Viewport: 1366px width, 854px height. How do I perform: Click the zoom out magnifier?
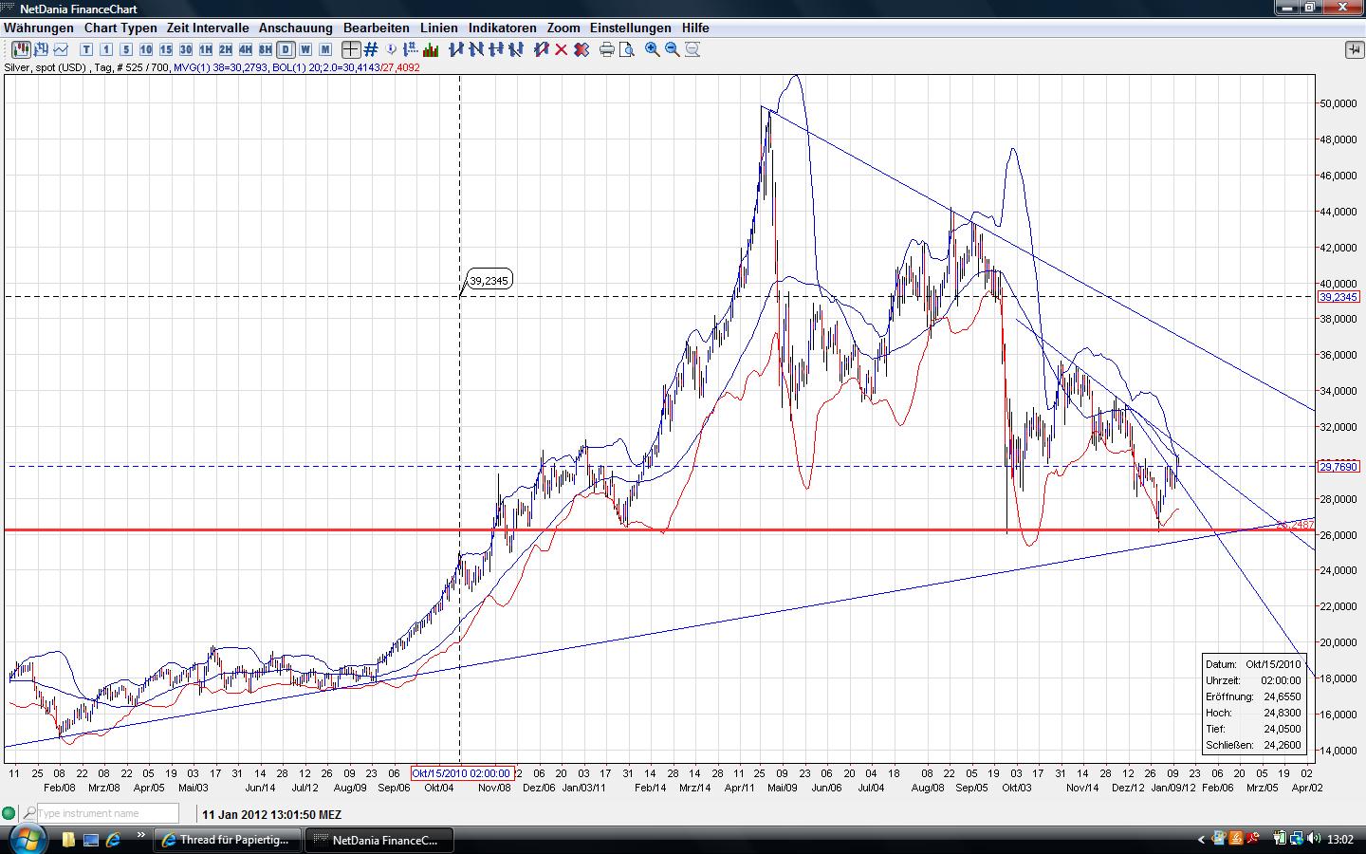pyautogui.click(x=673, y=49)
